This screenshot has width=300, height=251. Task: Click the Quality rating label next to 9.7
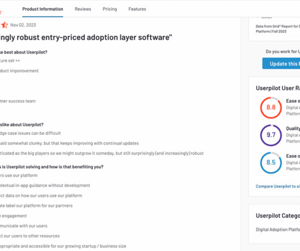click(293, 129)
